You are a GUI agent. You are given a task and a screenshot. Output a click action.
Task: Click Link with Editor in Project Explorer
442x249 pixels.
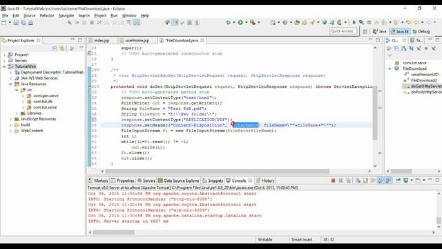point(62,48)
